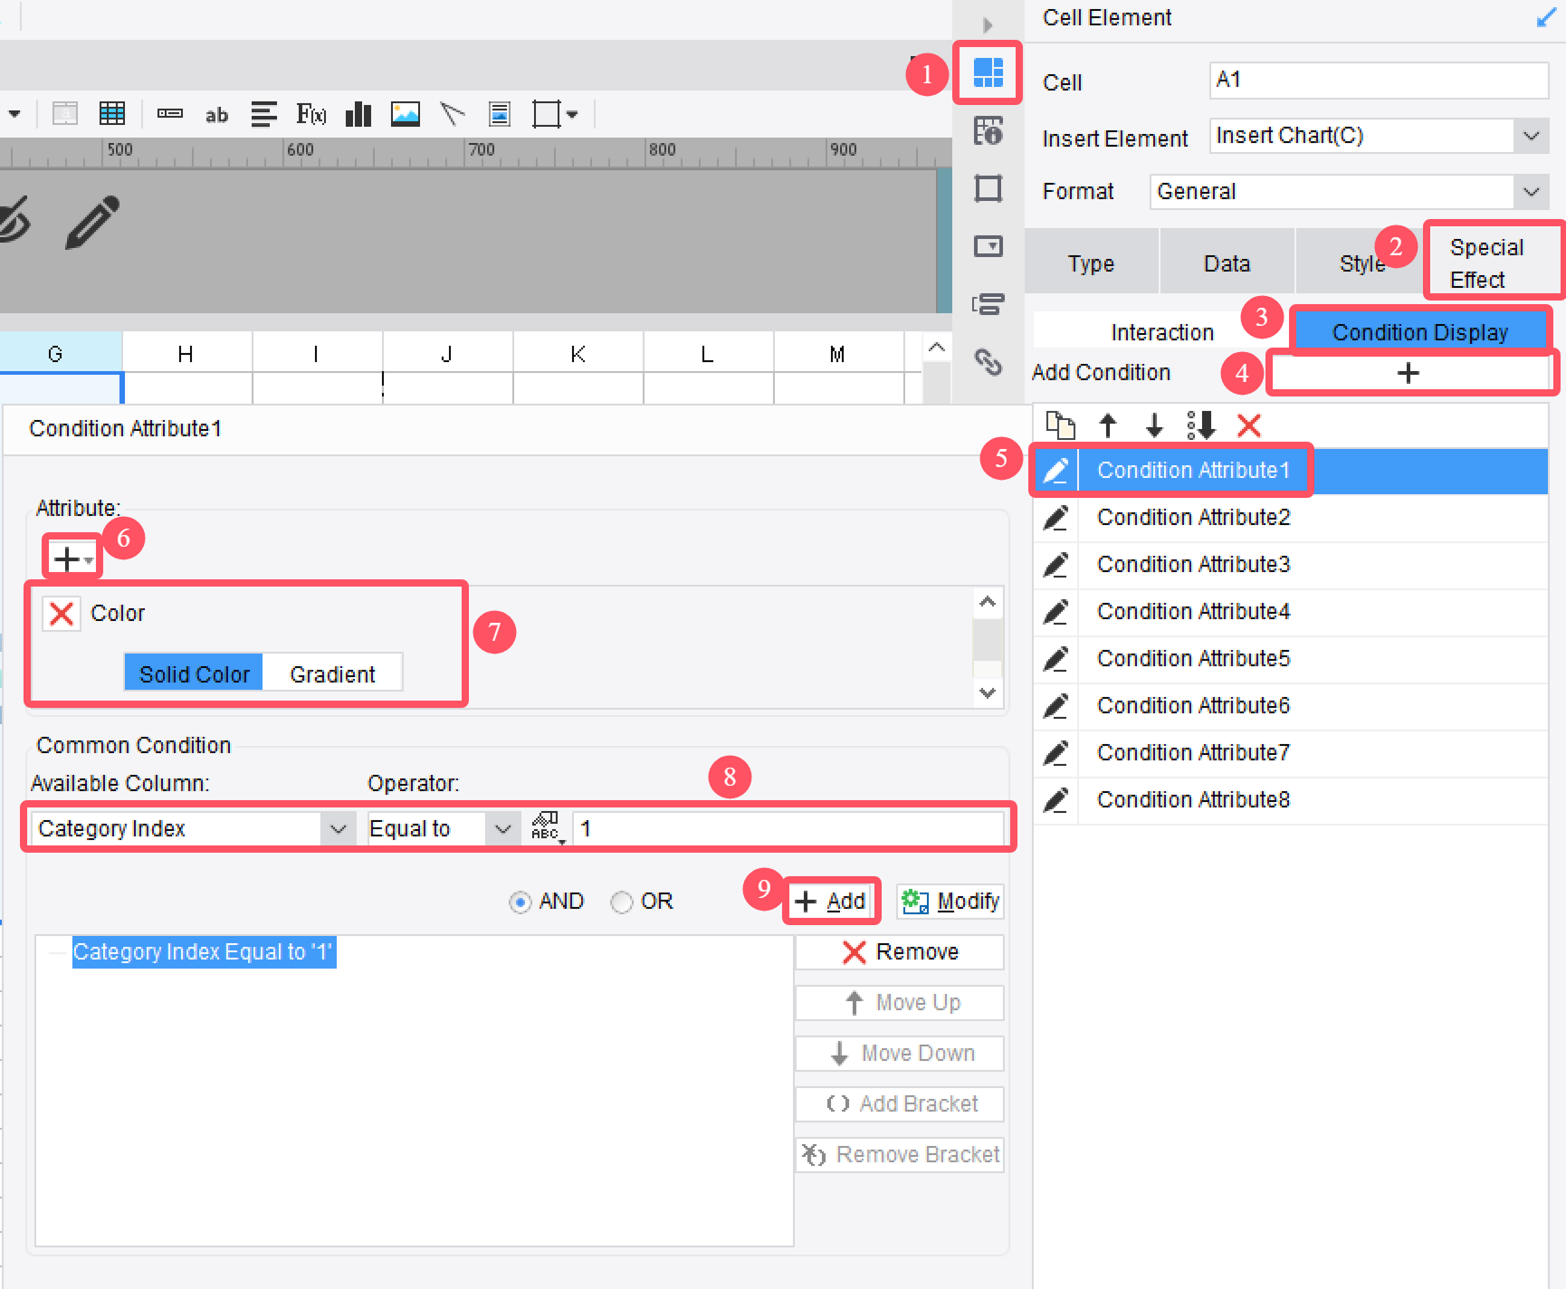The width and height of the screenshot is (1566, 1289).
Task: Select Category Index Equal to '1' row
Action: click(204, 952)
